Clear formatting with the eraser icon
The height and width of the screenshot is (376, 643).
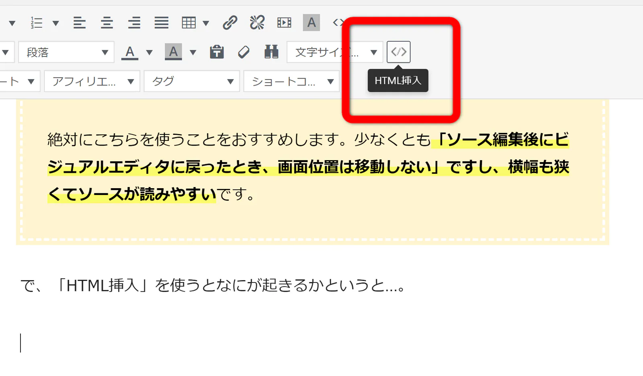pos(244,52)
